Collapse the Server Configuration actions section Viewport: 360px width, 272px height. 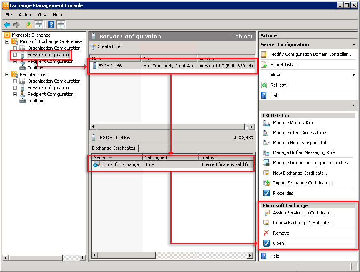[x=353, y=44]
